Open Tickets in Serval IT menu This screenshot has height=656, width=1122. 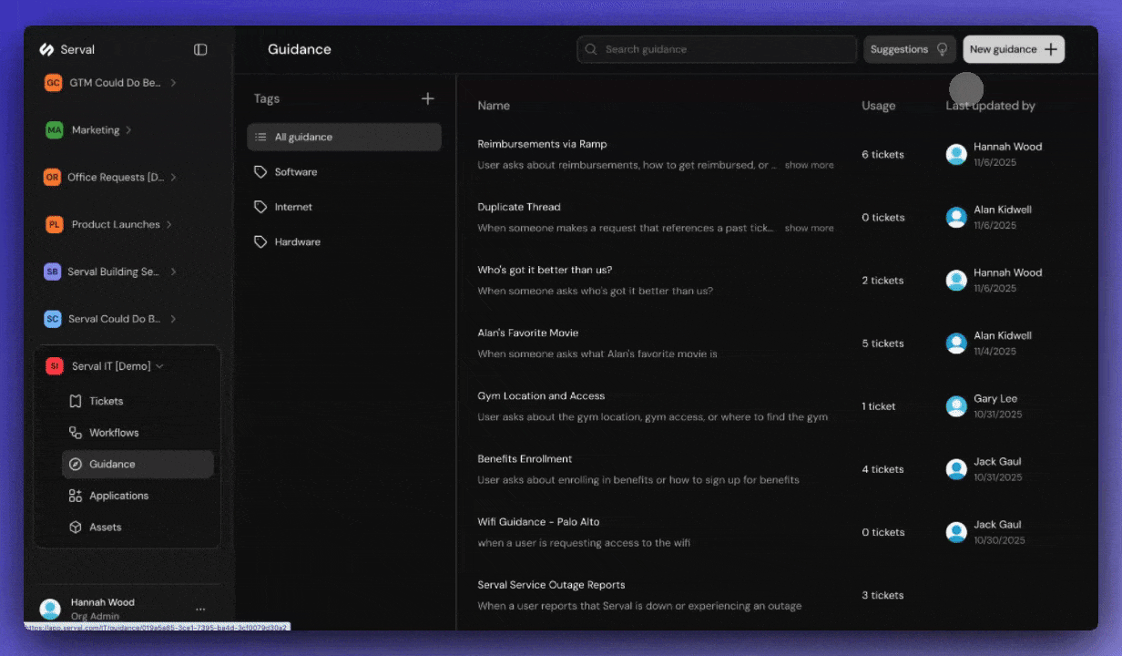tap(138, 401)
